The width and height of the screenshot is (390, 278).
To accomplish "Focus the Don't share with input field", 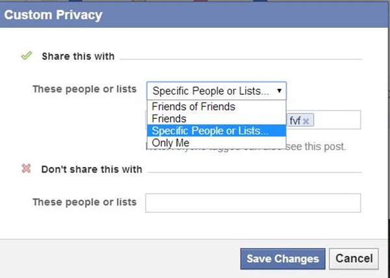I will click(253, 203).
